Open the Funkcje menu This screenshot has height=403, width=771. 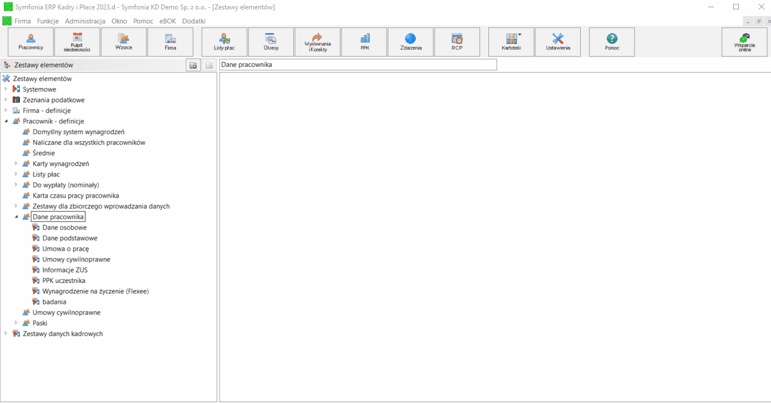click(x=48, y=21)
